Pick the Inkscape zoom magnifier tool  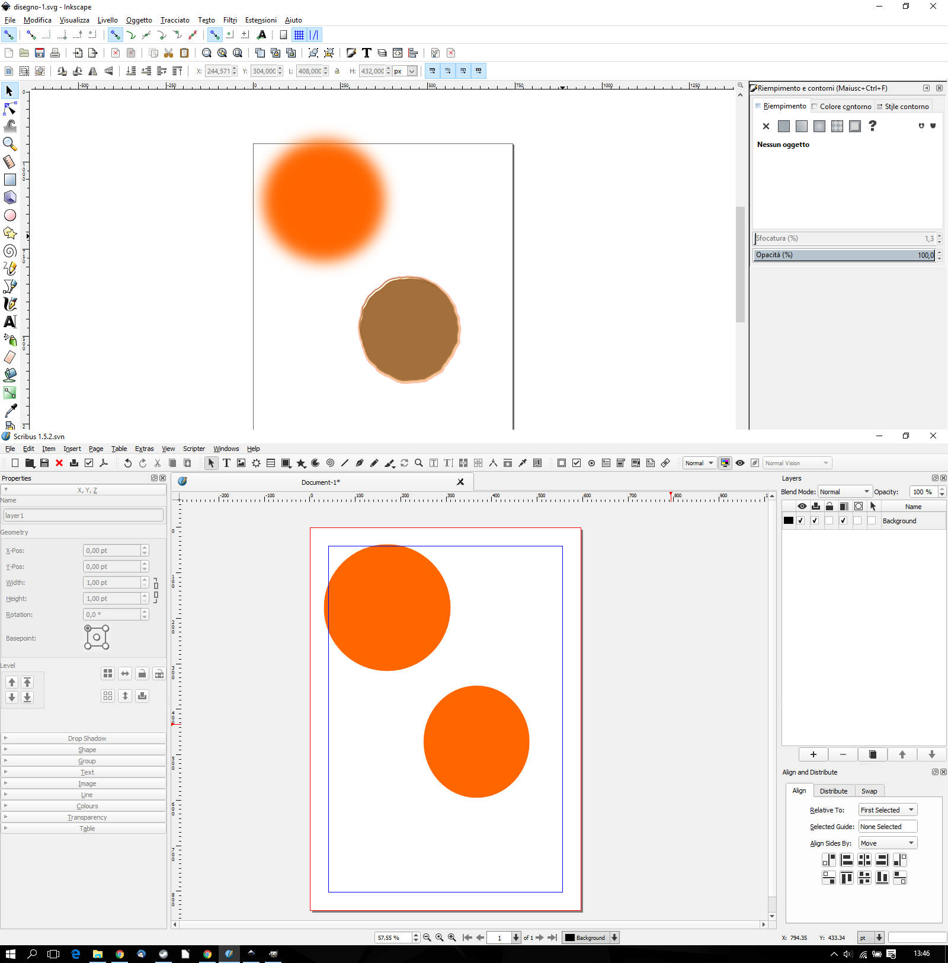pyautogui.click(x=10, y=144)
